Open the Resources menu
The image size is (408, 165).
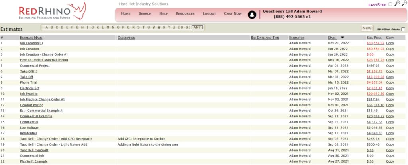[x=185, y=13]
